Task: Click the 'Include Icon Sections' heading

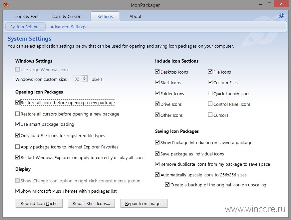Action: (x=177, y=61)
